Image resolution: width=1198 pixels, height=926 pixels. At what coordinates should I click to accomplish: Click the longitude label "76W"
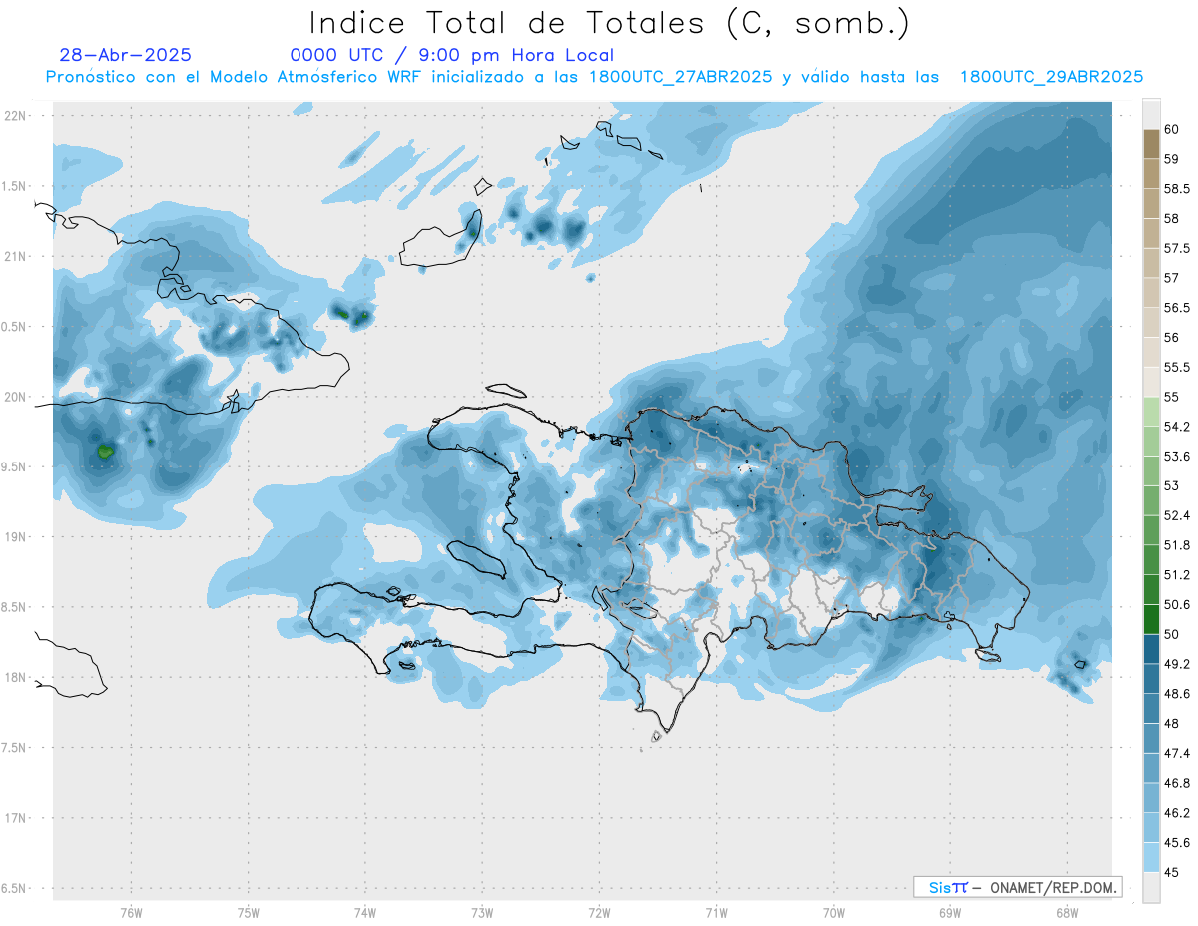131,912
